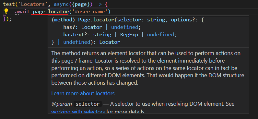The width and height of the screenshot is (258, 119).
Task: Open the 'working with selectors' link
Action: [x=78, y=112]
